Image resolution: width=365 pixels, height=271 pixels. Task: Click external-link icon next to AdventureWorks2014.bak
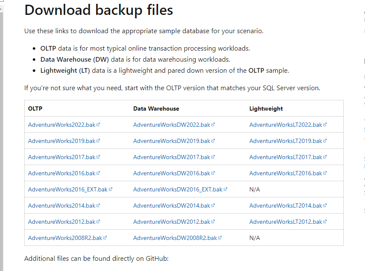(98, 205)
